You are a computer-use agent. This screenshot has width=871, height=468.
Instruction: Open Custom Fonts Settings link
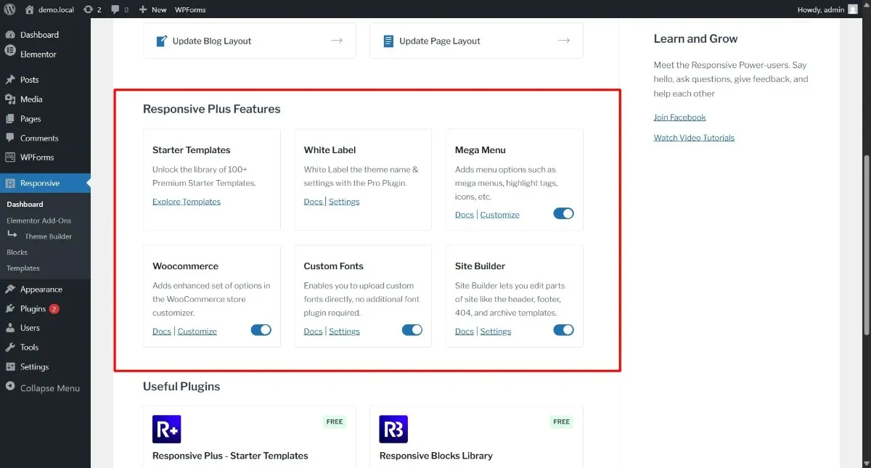[344, 332]
